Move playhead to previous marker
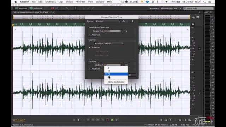This screenshot has height=127, width=226. click(x=88, y=120)
